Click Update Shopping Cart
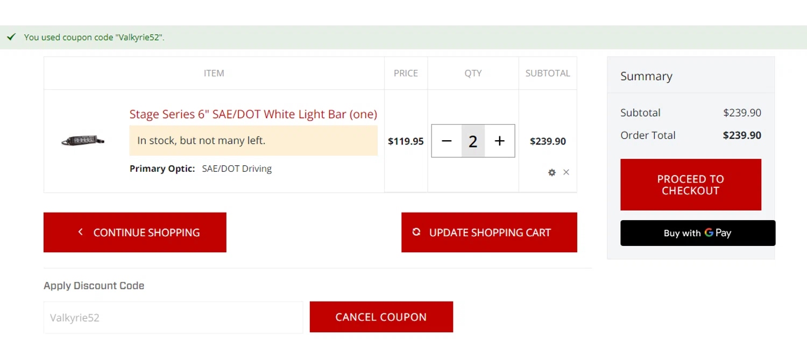 [489, 232]
